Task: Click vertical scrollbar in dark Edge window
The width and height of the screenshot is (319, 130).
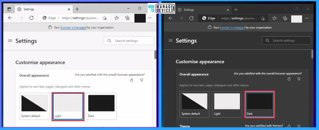Action: pyautogui.click(x=312, y=54)
